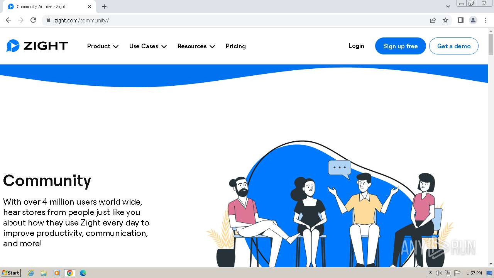Click the scrollbar down arrow
The width and height of the screenshot is (494, 278).
[x=491, y=264]
